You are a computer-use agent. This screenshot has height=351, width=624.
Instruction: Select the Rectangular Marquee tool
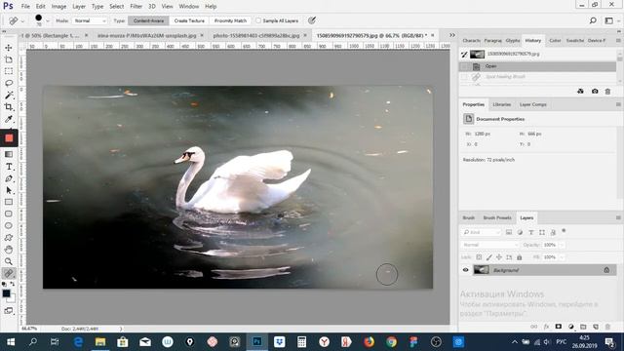(x=9, y=71)
